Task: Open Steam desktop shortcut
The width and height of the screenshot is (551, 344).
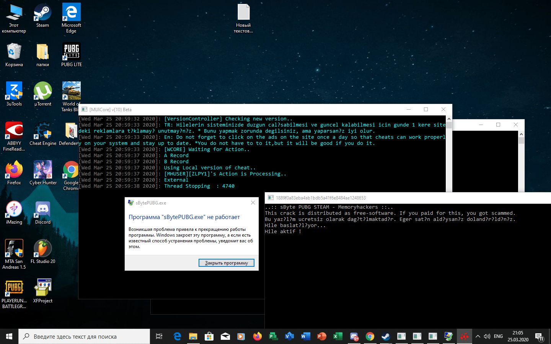Action: pos(42,15)
